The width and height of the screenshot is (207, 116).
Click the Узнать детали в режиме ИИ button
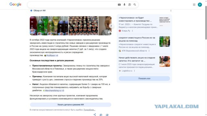71,105
